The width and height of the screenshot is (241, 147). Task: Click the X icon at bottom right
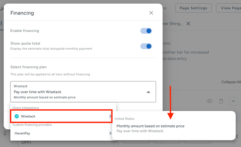pyautogui.click(x=237, y=136)
